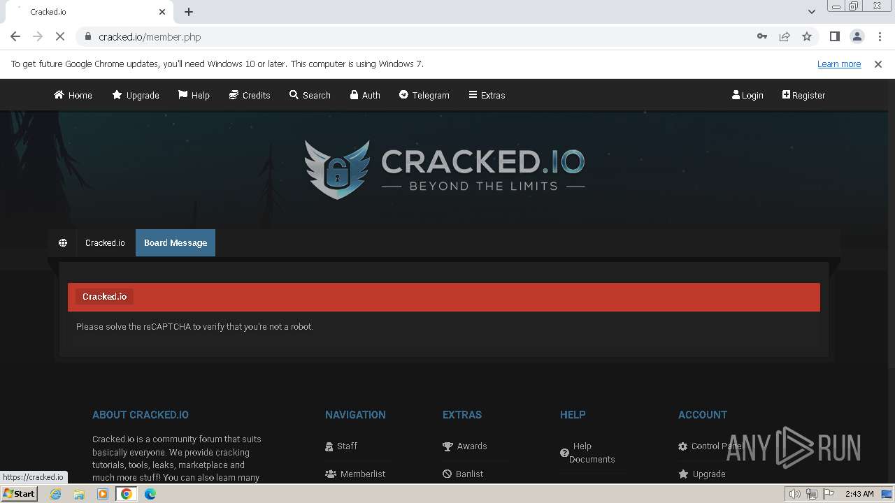Launch Internet Explorer from the taskbar

(x=55, y=494)
